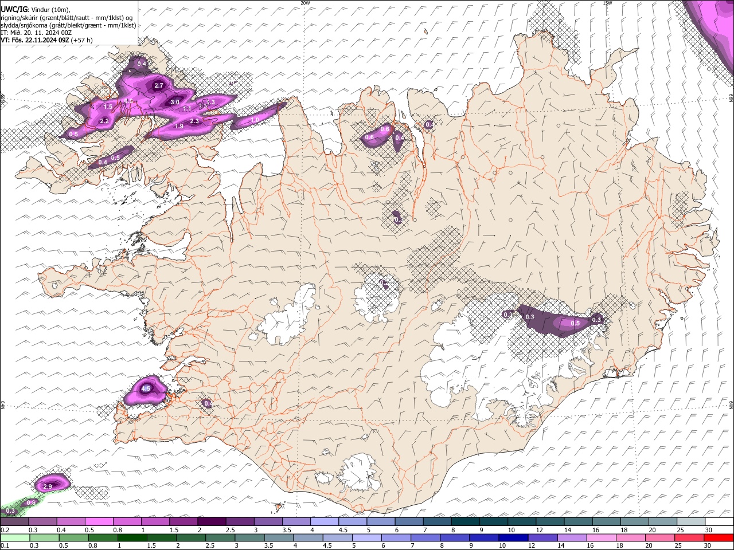Click the 'VT: Fös. 22.11.2024 09Z (+57 h)' line

coord(46,40)
